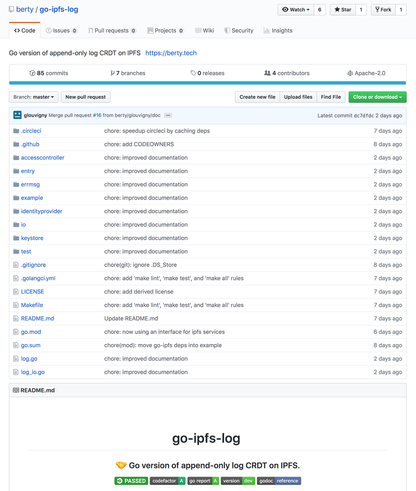Open the Pull requests tab
This screenshot has width=416, height=491.
(x=112, y=30)
